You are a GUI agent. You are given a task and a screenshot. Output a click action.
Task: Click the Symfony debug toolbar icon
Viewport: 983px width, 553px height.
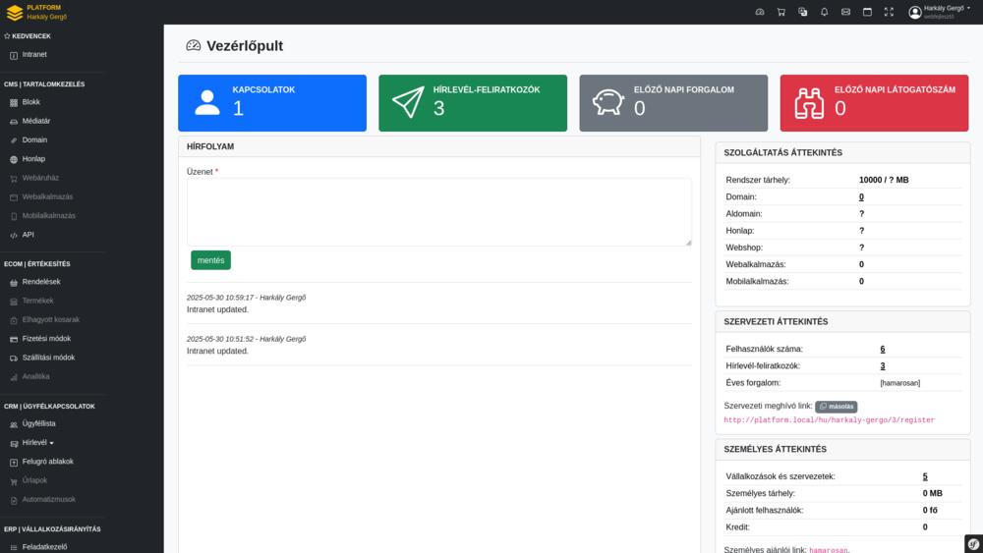click(x=973, y=543)
